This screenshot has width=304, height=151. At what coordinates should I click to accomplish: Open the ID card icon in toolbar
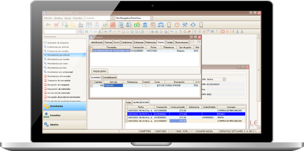(105, 25)
